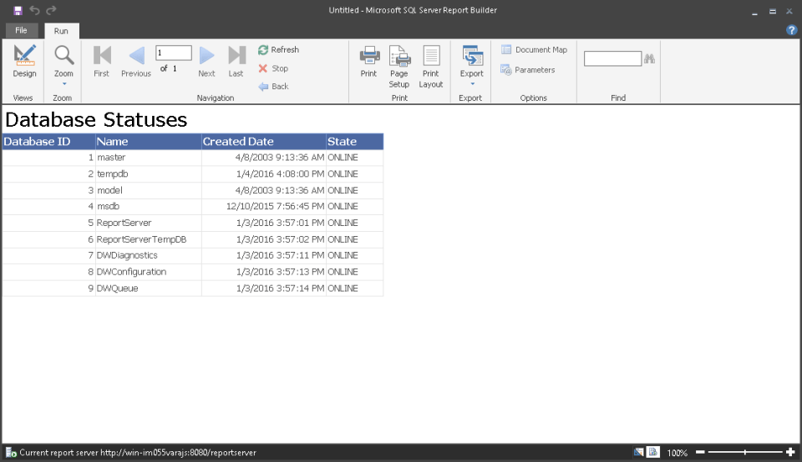Click ONLINE state in the DWQueue row

click(x=355, y=289)
